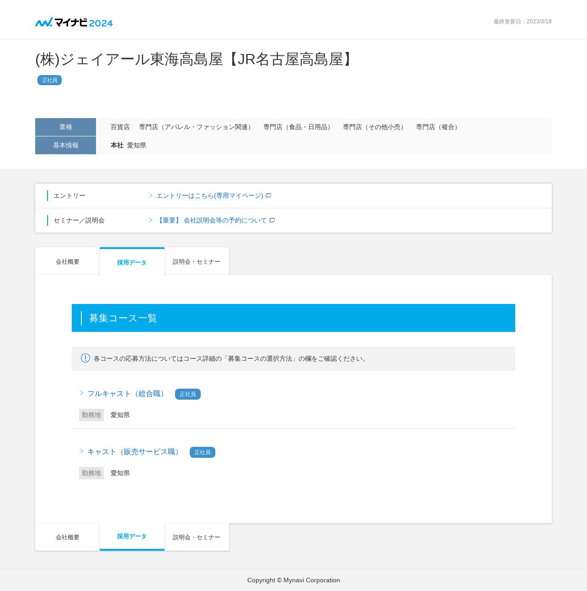Go to the bottom 説明会・セミナー tab
This screenshot has height=591, width=587.
click(197, 537)
